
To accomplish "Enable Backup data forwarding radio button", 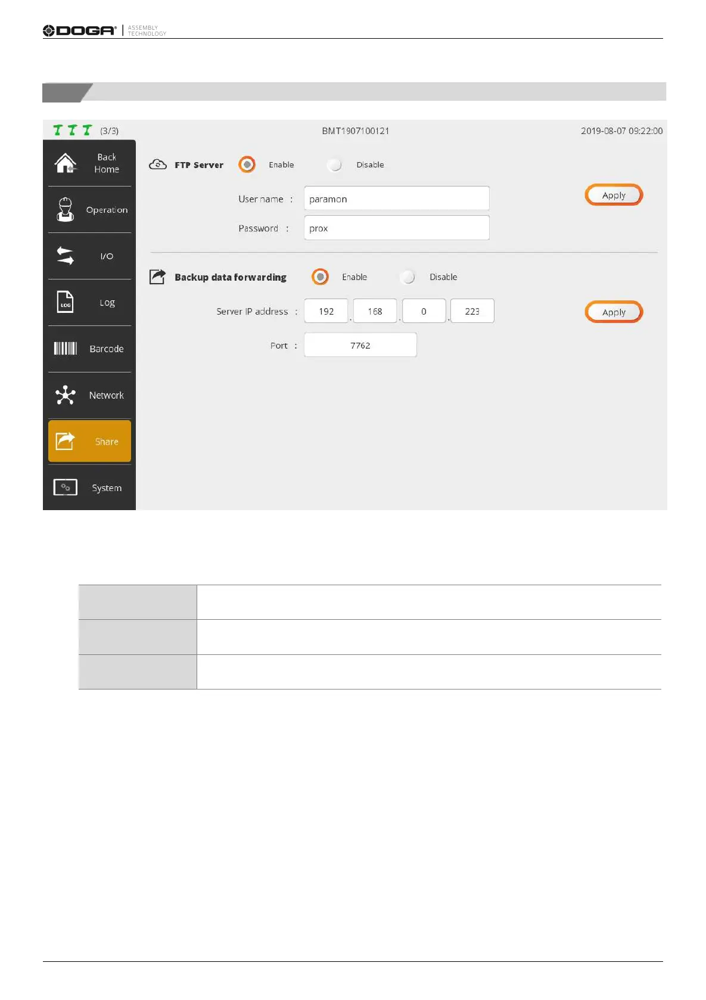I will coord(320,277).
